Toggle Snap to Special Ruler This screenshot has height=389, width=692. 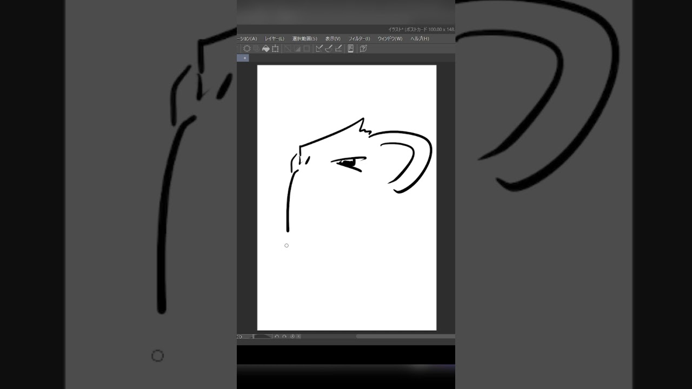[x=329, y=49]
